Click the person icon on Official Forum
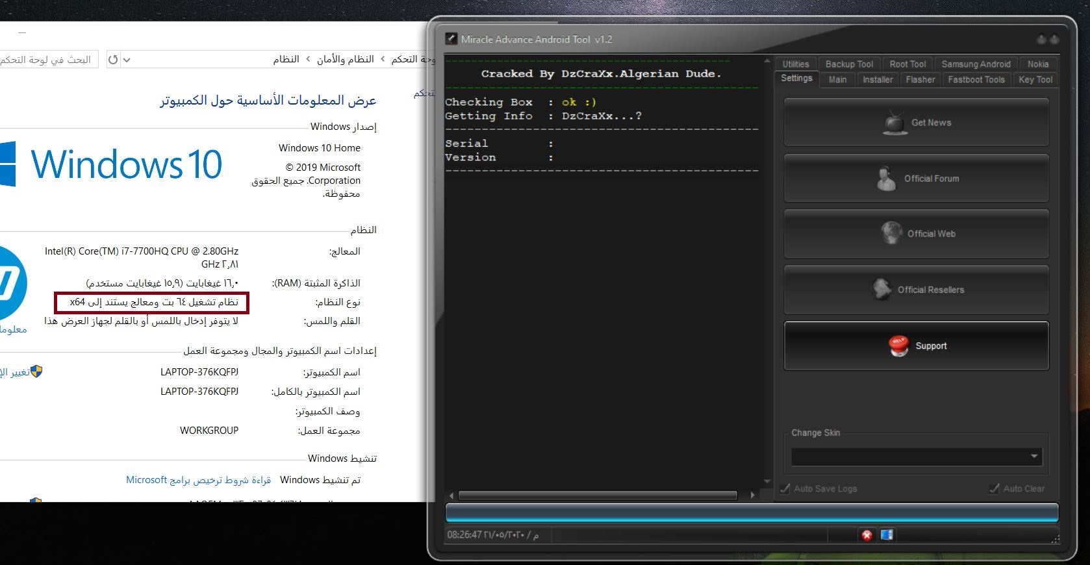Image resolution: width=1090 pixels, height=565 pixels. [x=886, y=179]
